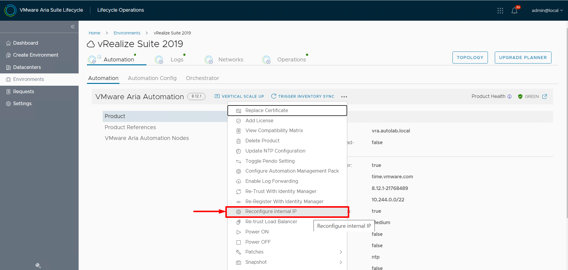Click the Environments breadcrumb link
Image resolution: width=568 pixels, height=270 pixels.
pos(127,33)
